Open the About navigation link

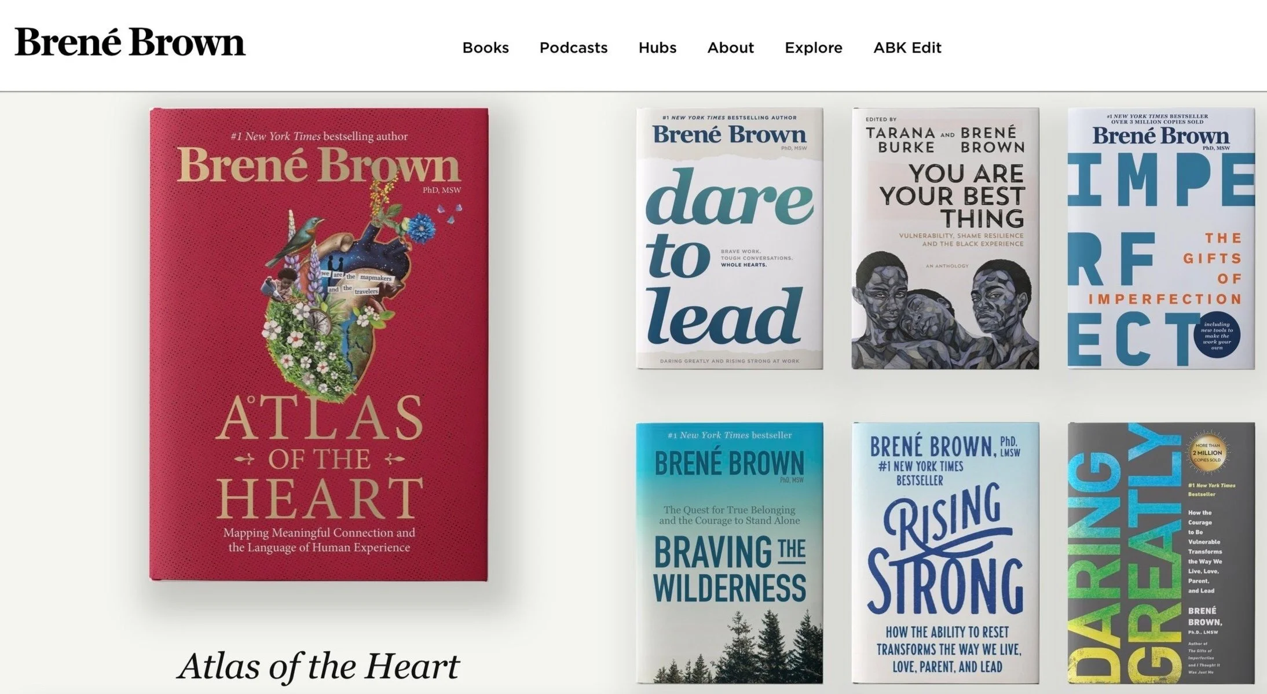pos(730,47)
